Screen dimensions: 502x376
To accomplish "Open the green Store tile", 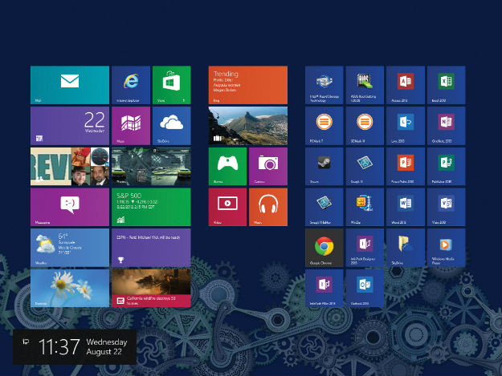I will click(x=170, y=85).
